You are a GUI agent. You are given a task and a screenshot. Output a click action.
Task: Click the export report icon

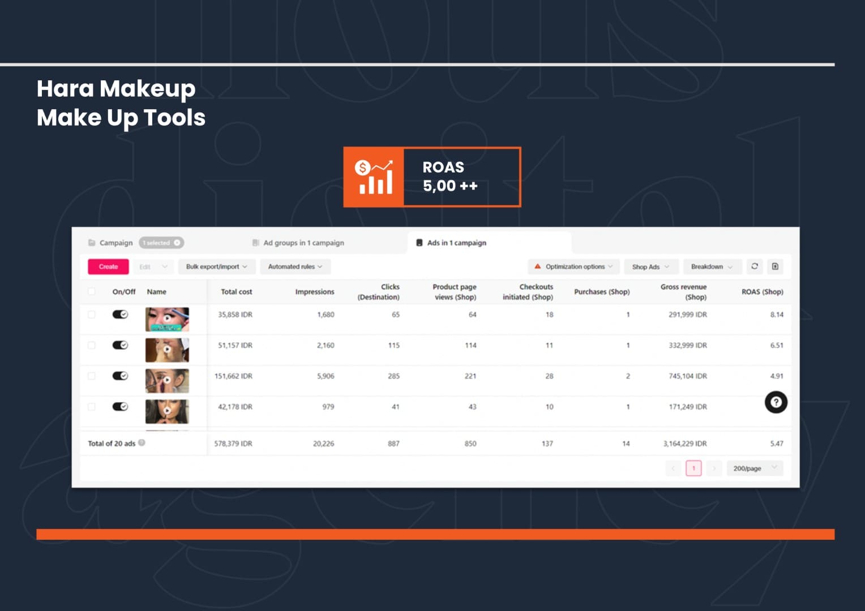(x=775, y=266)
